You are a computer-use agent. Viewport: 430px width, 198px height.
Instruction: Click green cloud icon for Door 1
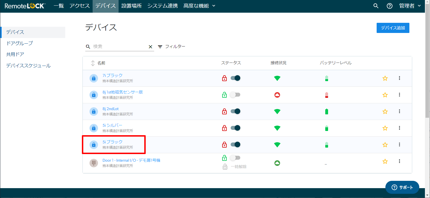pyautogui.click(x=277, y=163)
